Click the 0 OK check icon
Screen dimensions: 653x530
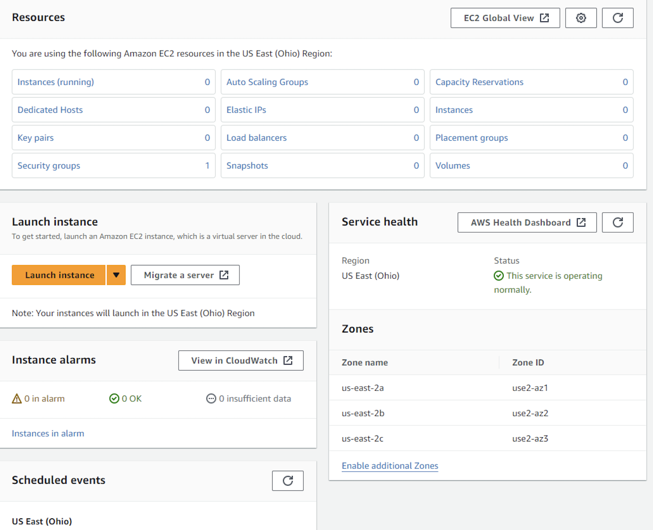tap(114, 398)
